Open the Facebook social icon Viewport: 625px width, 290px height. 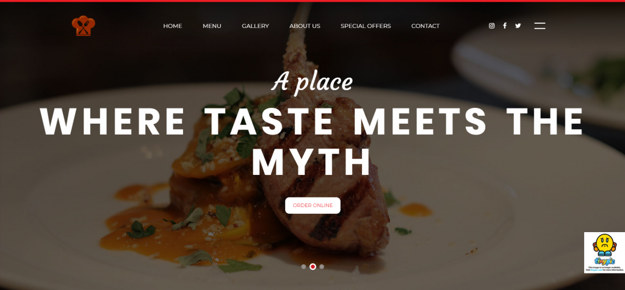[x=505, y=26]
